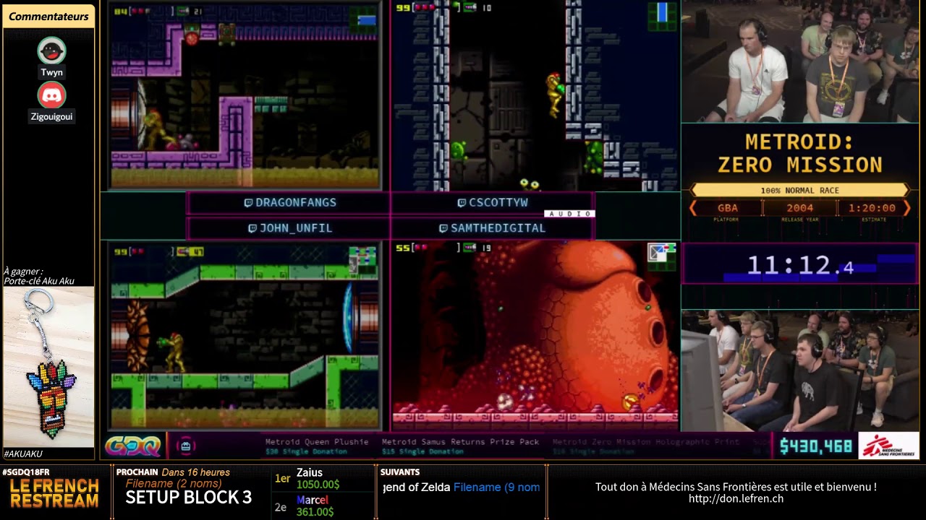926x520 pixels.
Task: Click the #SGDQ18FR hashtag
Action: pyautogui.click(x=26, y=472)
